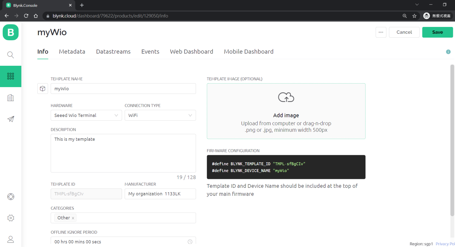This screenshot has width=455, height=247.
Task: Click the site lock icon
Action: [48, 16]
